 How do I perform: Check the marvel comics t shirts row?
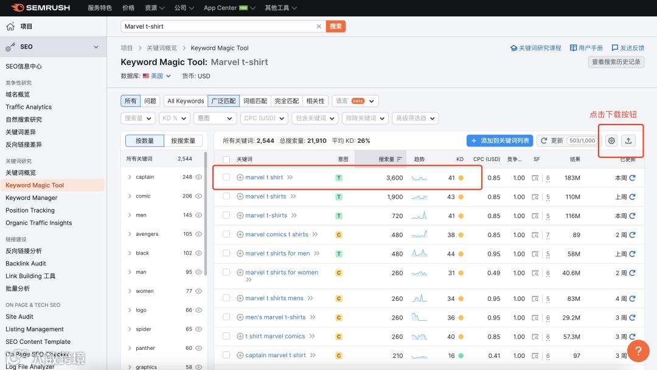[226, 235]
